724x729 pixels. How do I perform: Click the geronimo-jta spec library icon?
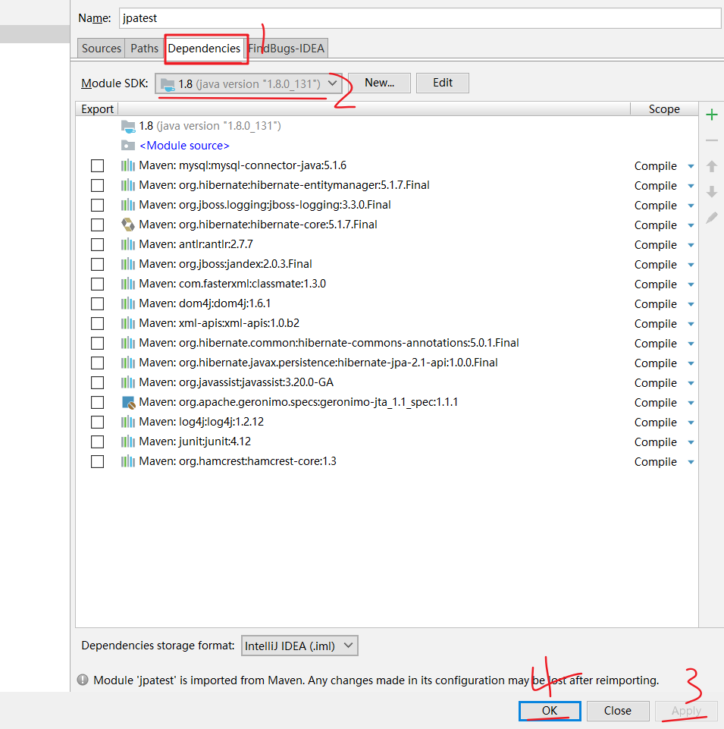click(128, 402)
